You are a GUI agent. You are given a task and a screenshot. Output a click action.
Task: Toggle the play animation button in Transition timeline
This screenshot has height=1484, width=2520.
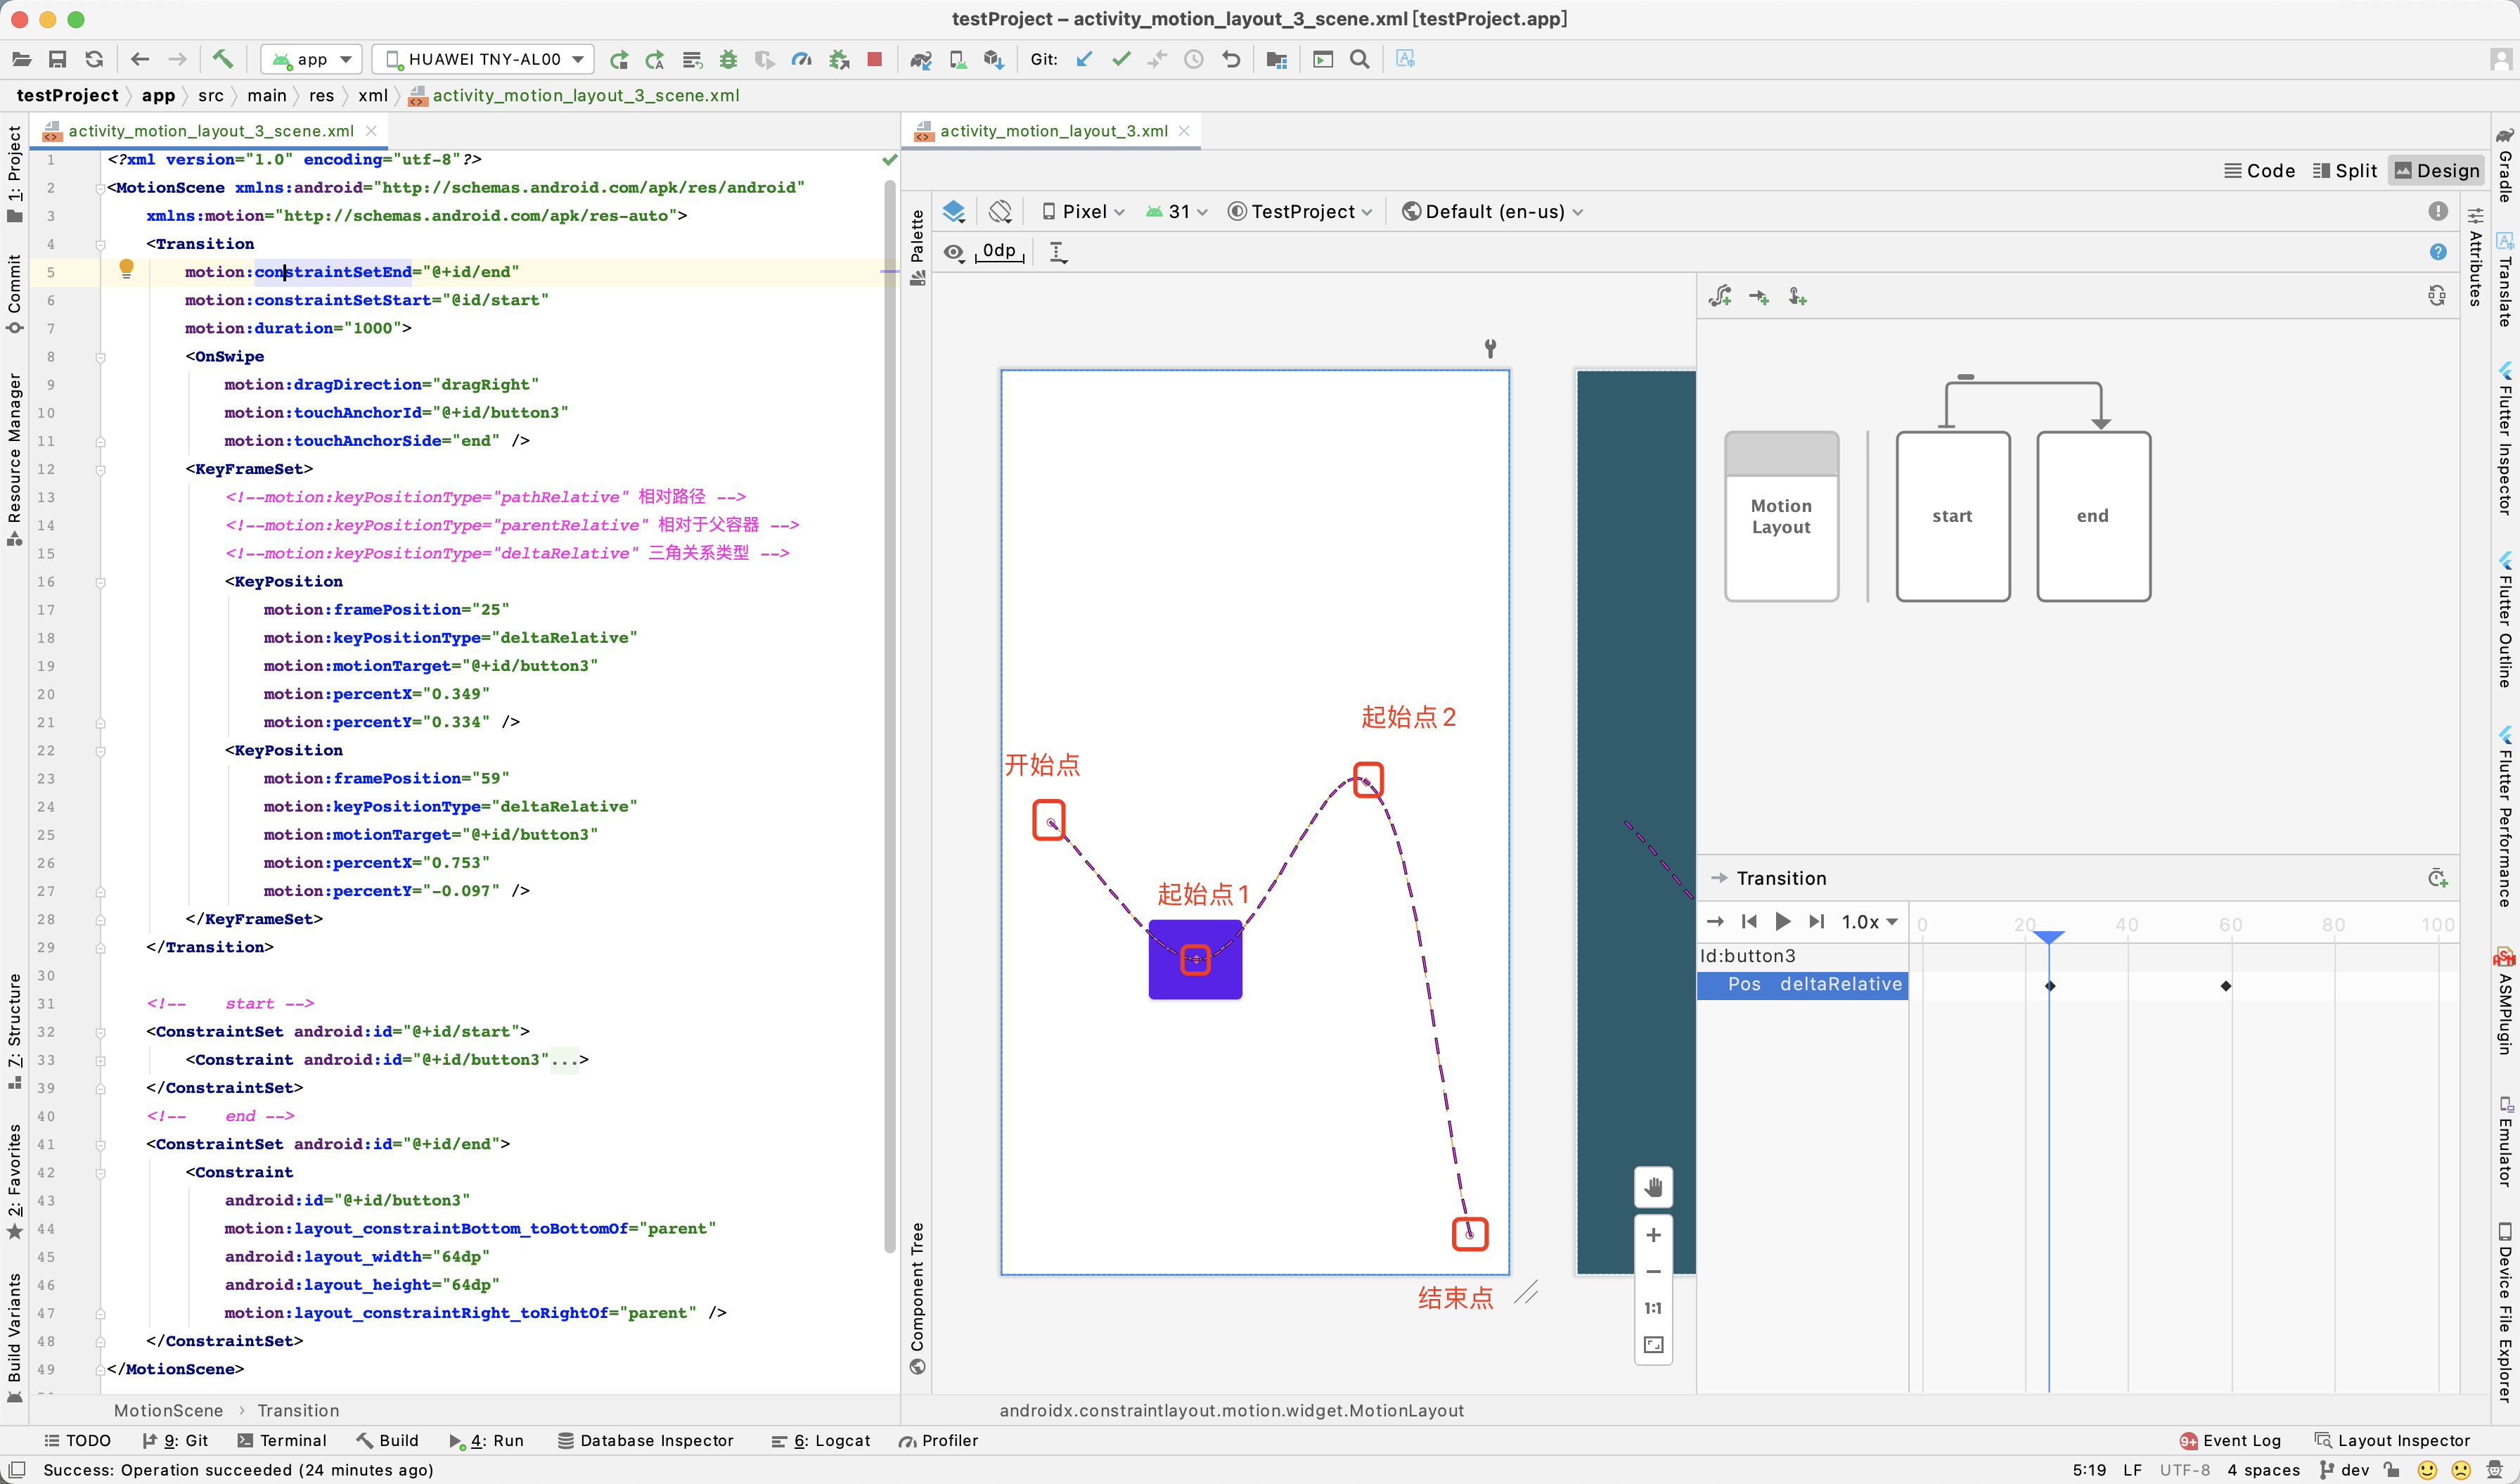[1784, 921]
